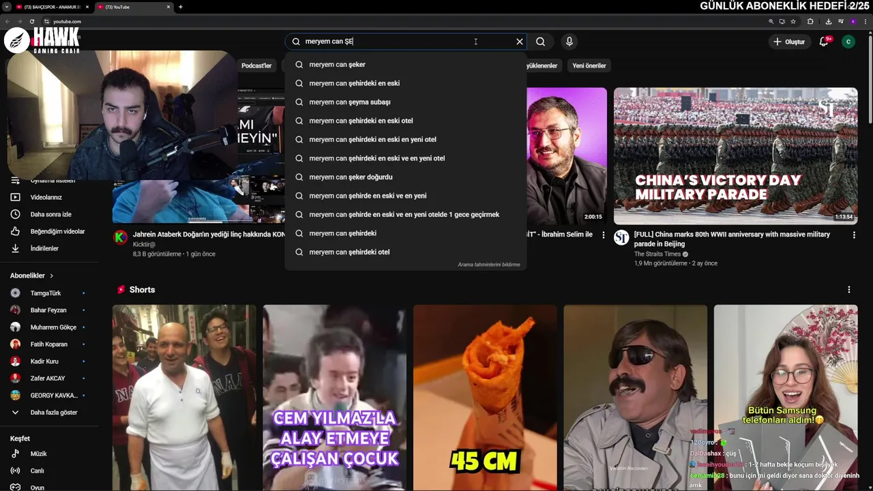Select the Yeni öneriler filter chip
Screen dimensions: 873x491
coord(589,65)
